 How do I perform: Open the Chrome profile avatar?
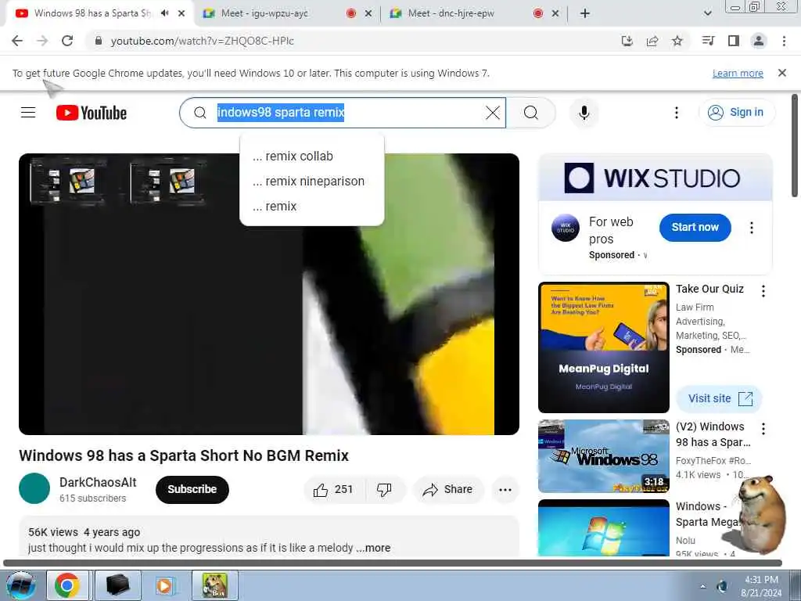click(759, 41)
